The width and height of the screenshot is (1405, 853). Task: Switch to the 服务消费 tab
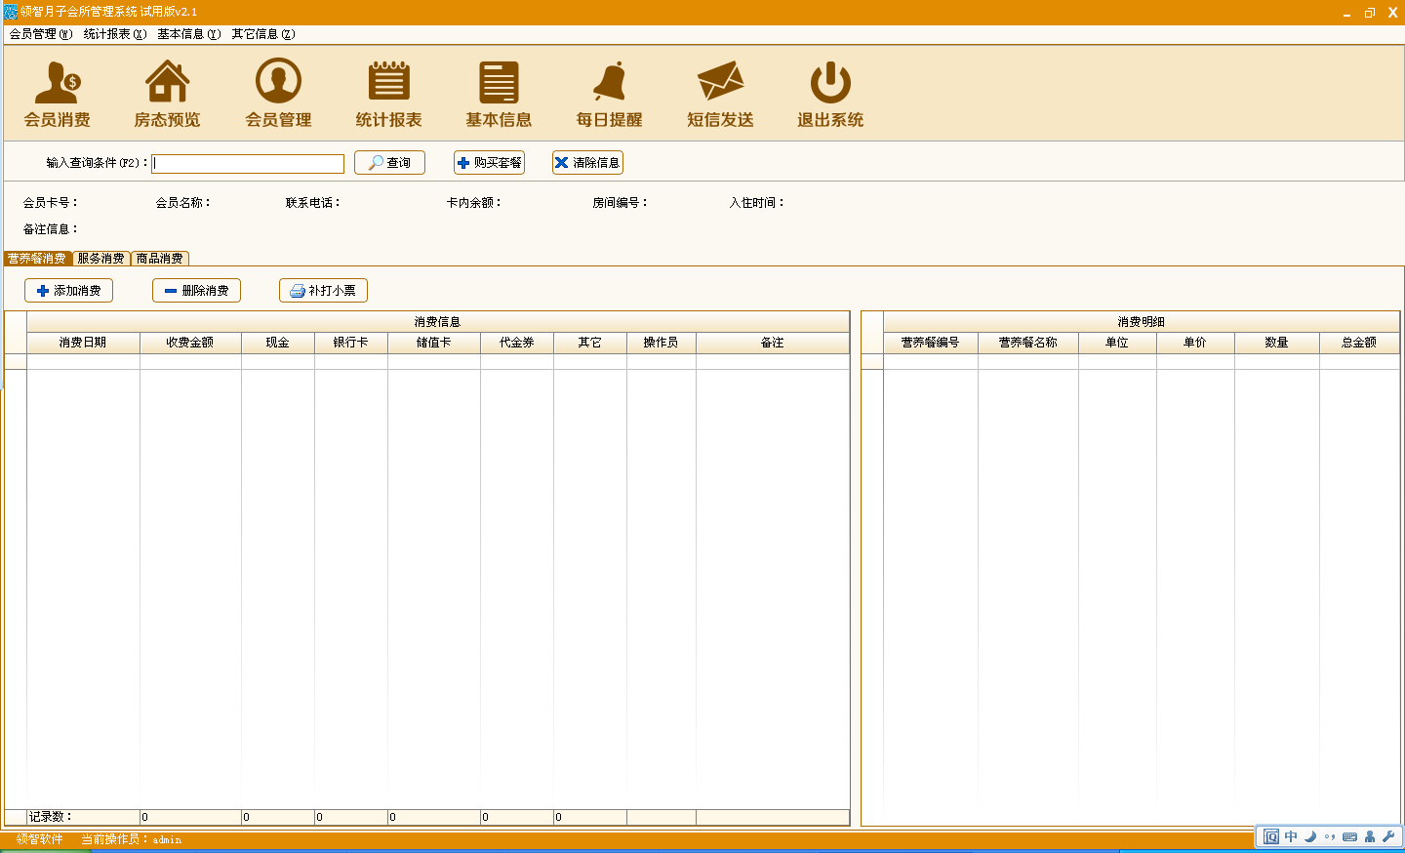101,259
